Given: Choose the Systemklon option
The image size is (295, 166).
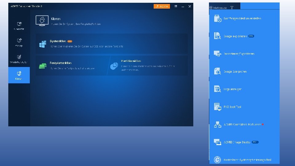Looking at the screenshot, I should [x=112, y=44].
